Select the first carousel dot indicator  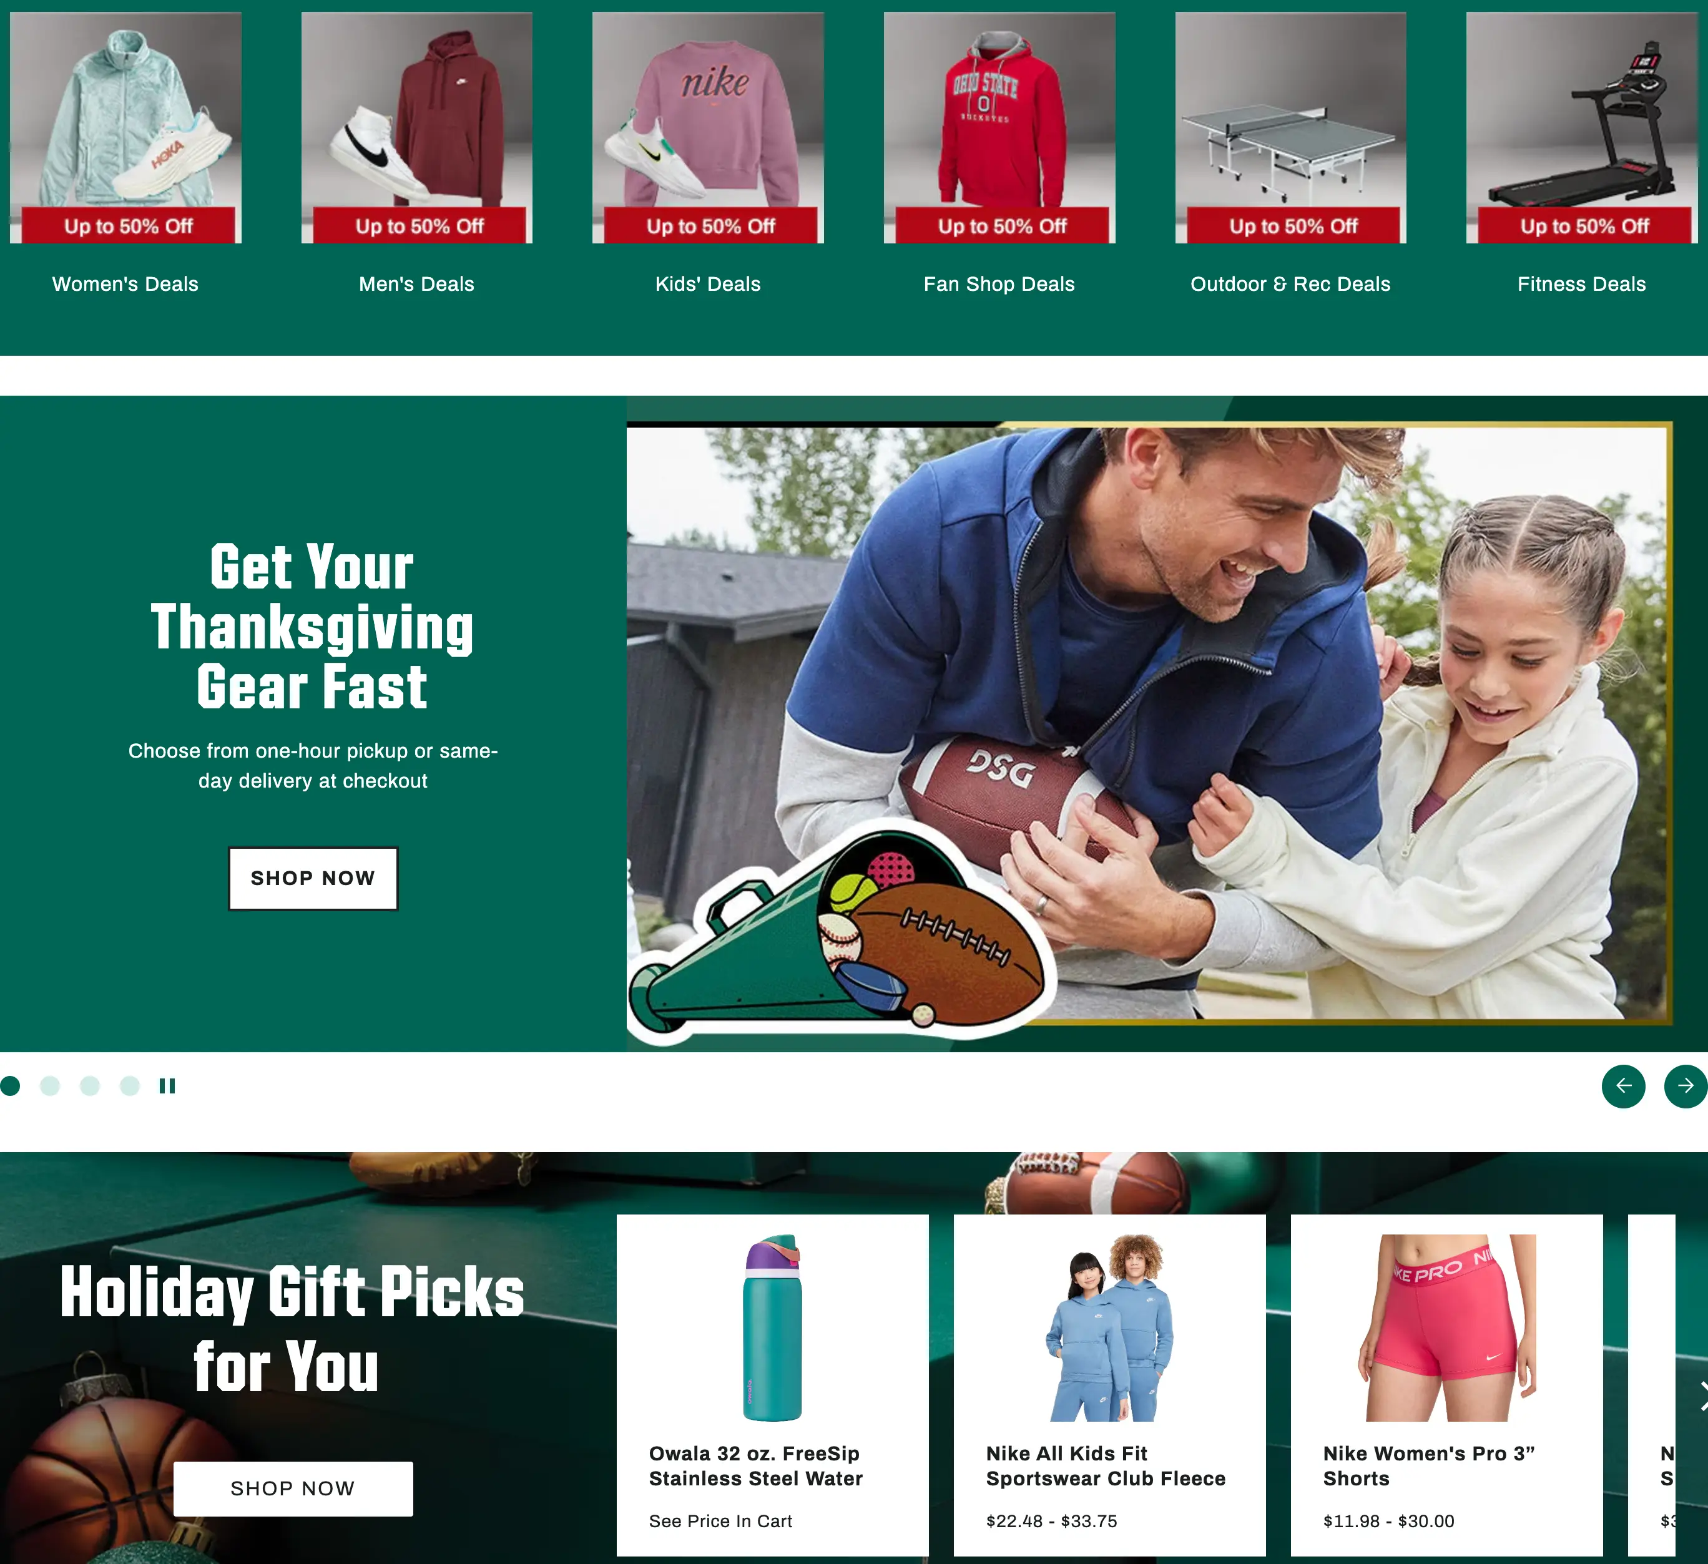pyautogui.click(x=10, y=1085)
